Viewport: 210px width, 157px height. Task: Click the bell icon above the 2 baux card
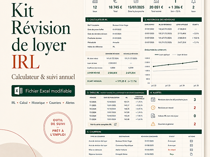[193, 1]
